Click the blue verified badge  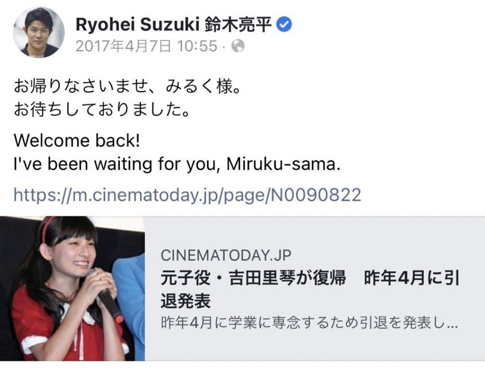pos(284,25)
